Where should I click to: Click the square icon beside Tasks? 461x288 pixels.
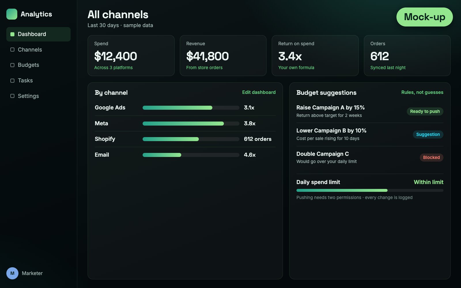point(12,81)
